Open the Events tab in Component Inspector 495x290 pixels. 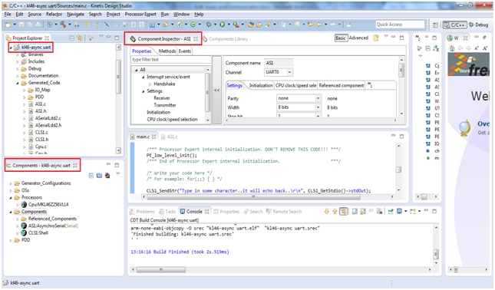(185, 51)
